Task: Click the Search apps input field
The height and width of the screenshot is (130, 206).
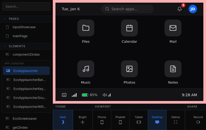Action: point(127,9)
